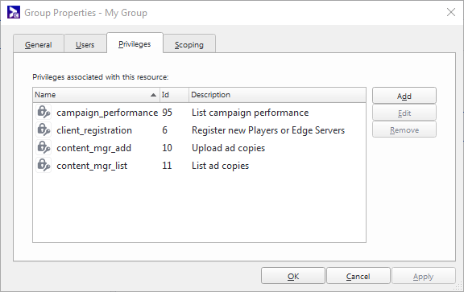The height and width of the screenshot is (292, 464).
Task: Select the 'List campaign performance' description row
Action: click(x=250, y=113)
